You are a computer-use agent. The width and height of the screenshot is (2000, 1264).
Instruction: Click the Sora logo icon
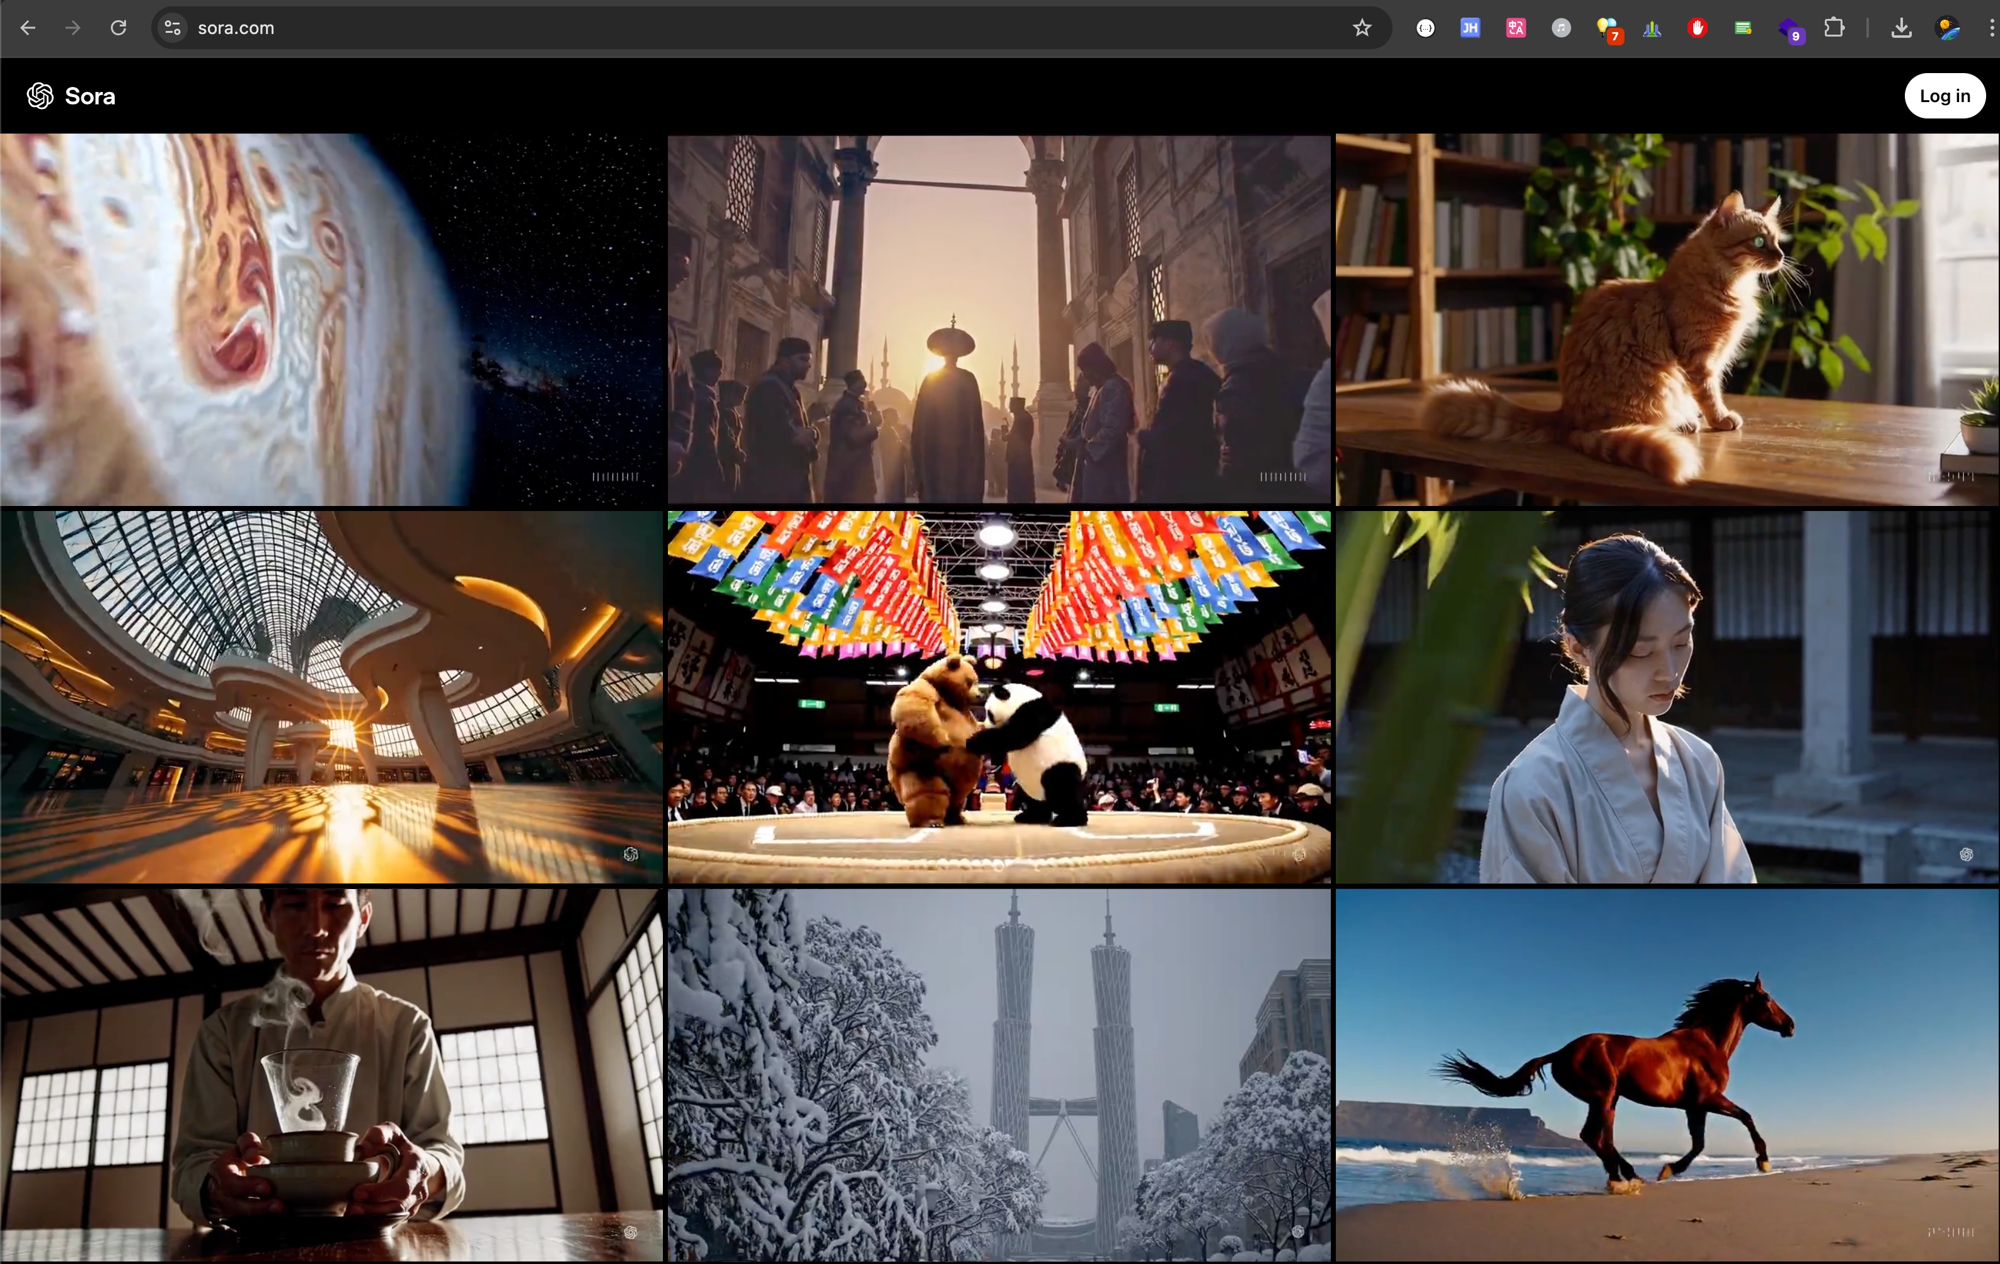tap(40, 96)
